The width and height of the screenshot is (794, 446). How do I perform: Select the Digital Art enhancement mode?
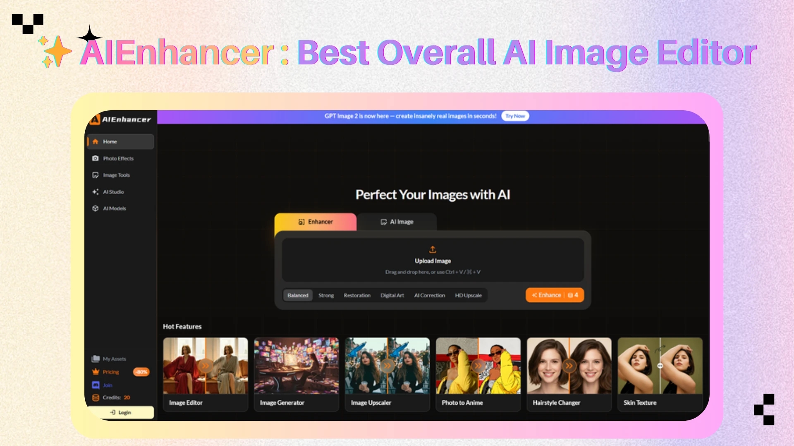392,295
